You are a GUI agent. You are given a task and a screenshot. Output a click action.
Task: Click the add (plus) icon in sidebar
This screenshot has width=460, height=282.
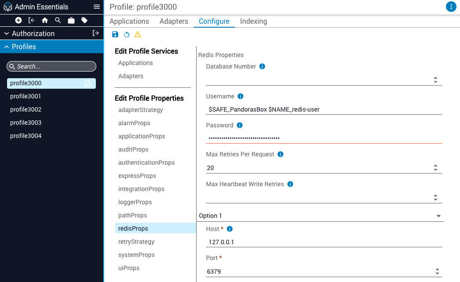[18, 20]
